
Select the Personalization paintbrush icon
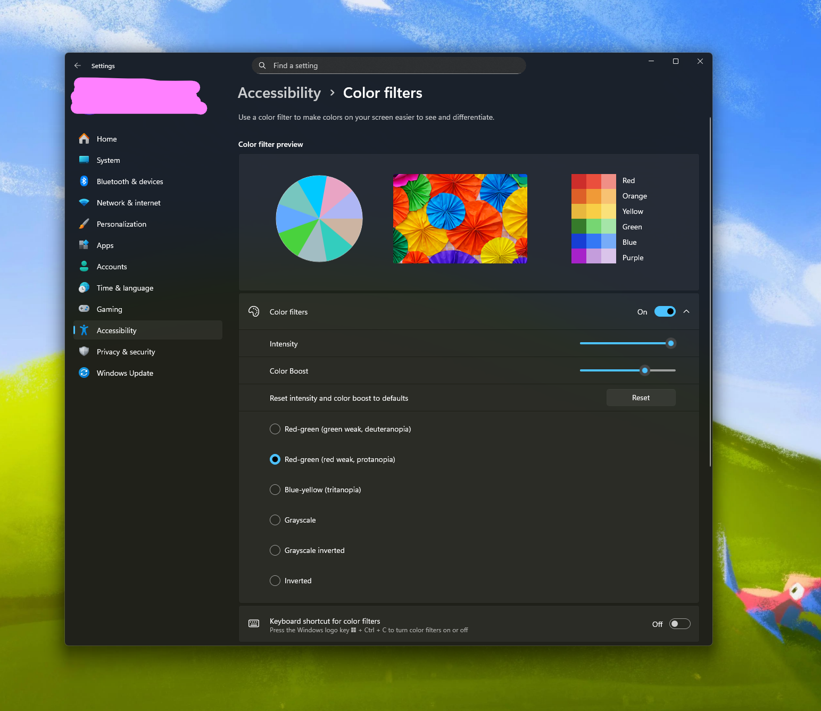(x=84, y=224)
